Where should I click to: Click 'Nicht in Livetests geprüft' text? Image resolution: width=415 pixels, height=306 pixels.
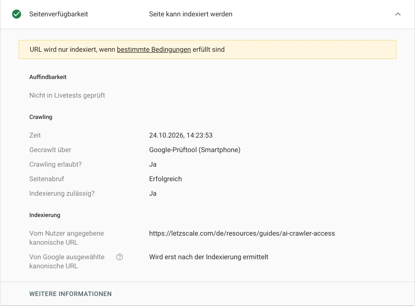point(67,95)
